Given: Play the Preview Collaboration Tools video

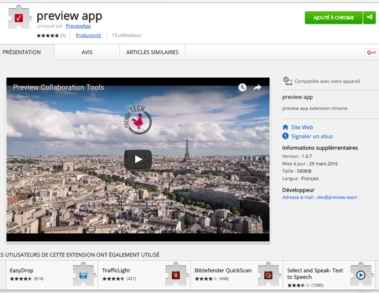Looking at the screenshot, I should tap(138, 159).
